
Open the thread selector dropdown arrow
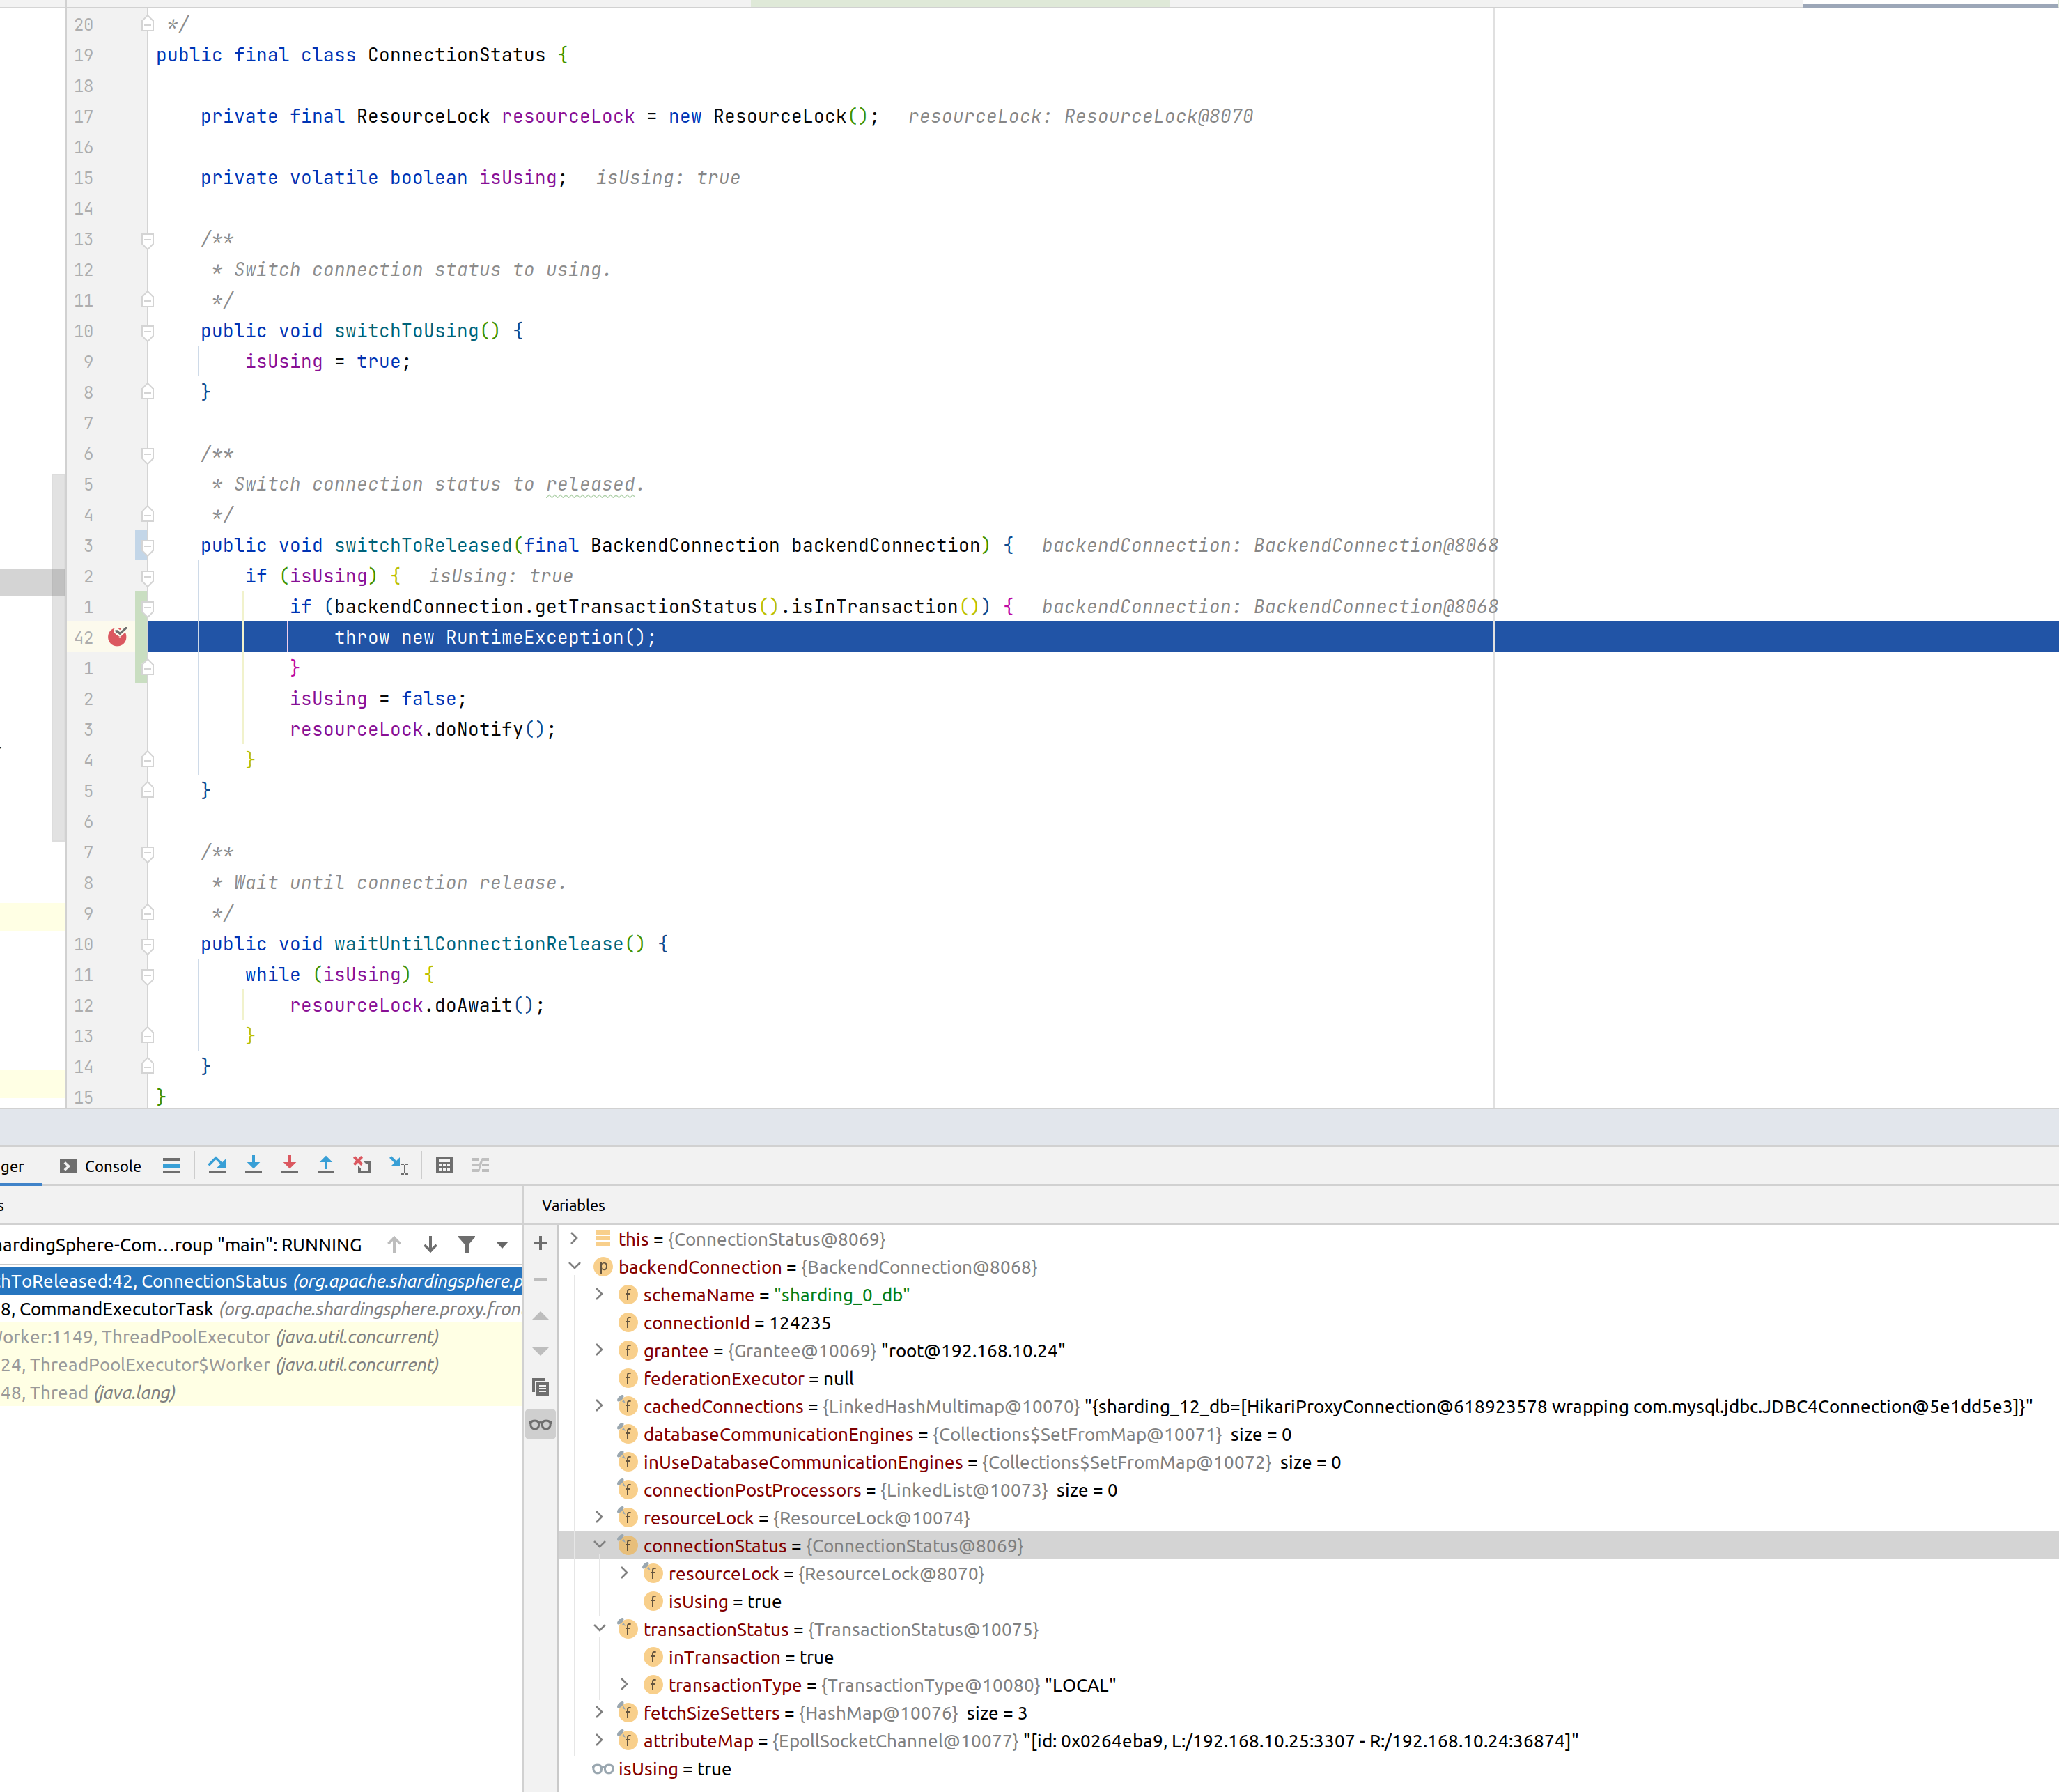(x=503, y=1244)
